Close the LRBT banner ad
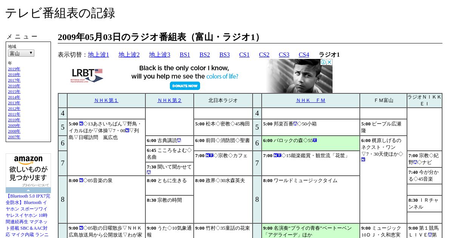The width and height of the screenshot is (453, 238). click(329, 62)
